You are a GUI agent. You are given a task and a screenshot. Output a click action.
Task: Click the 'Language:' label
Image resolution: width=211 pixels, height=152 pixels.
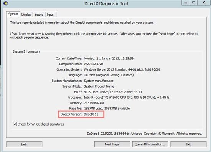[75, 75]
